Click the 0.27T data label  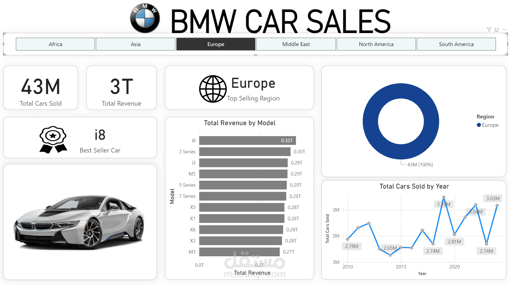[x=289, y=252]
